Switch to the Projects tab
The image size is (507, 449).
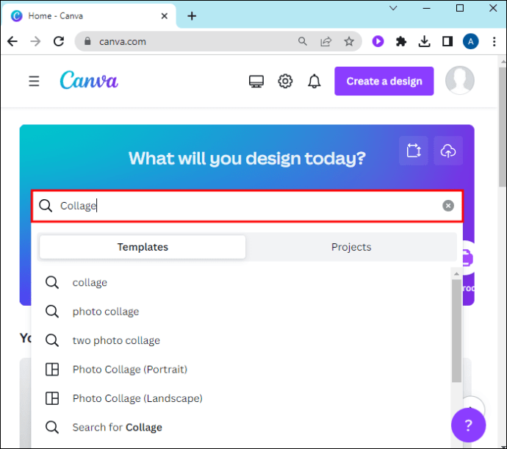(x=351, y=247)
